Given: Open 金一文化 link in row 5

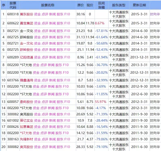Looking at the screenshot, I should point(27,43).
